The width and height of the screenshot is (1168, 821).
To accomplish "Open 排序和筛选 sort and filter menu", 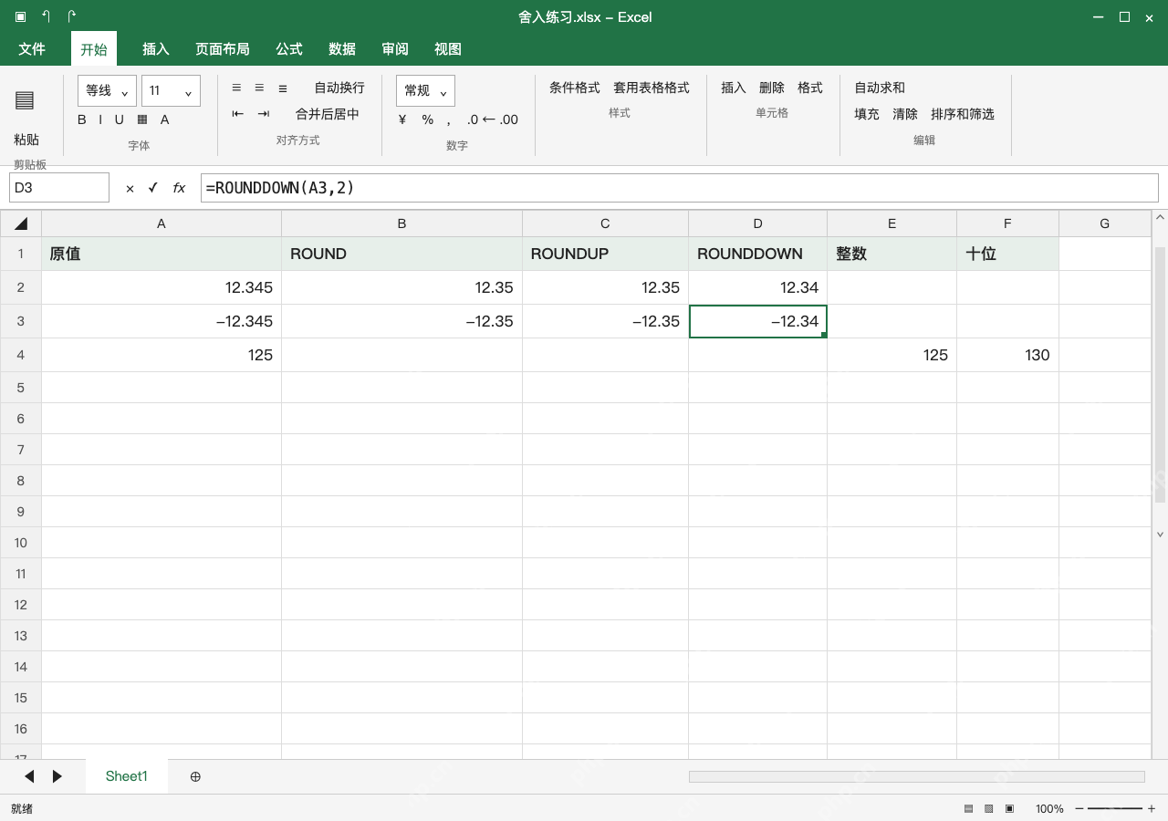I will [963, 114].
